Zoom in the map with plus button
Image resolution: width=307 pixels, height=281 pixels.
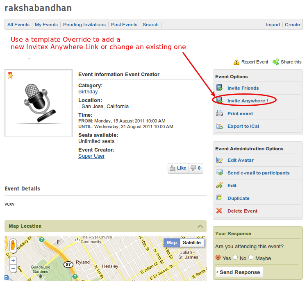(13, 261)
